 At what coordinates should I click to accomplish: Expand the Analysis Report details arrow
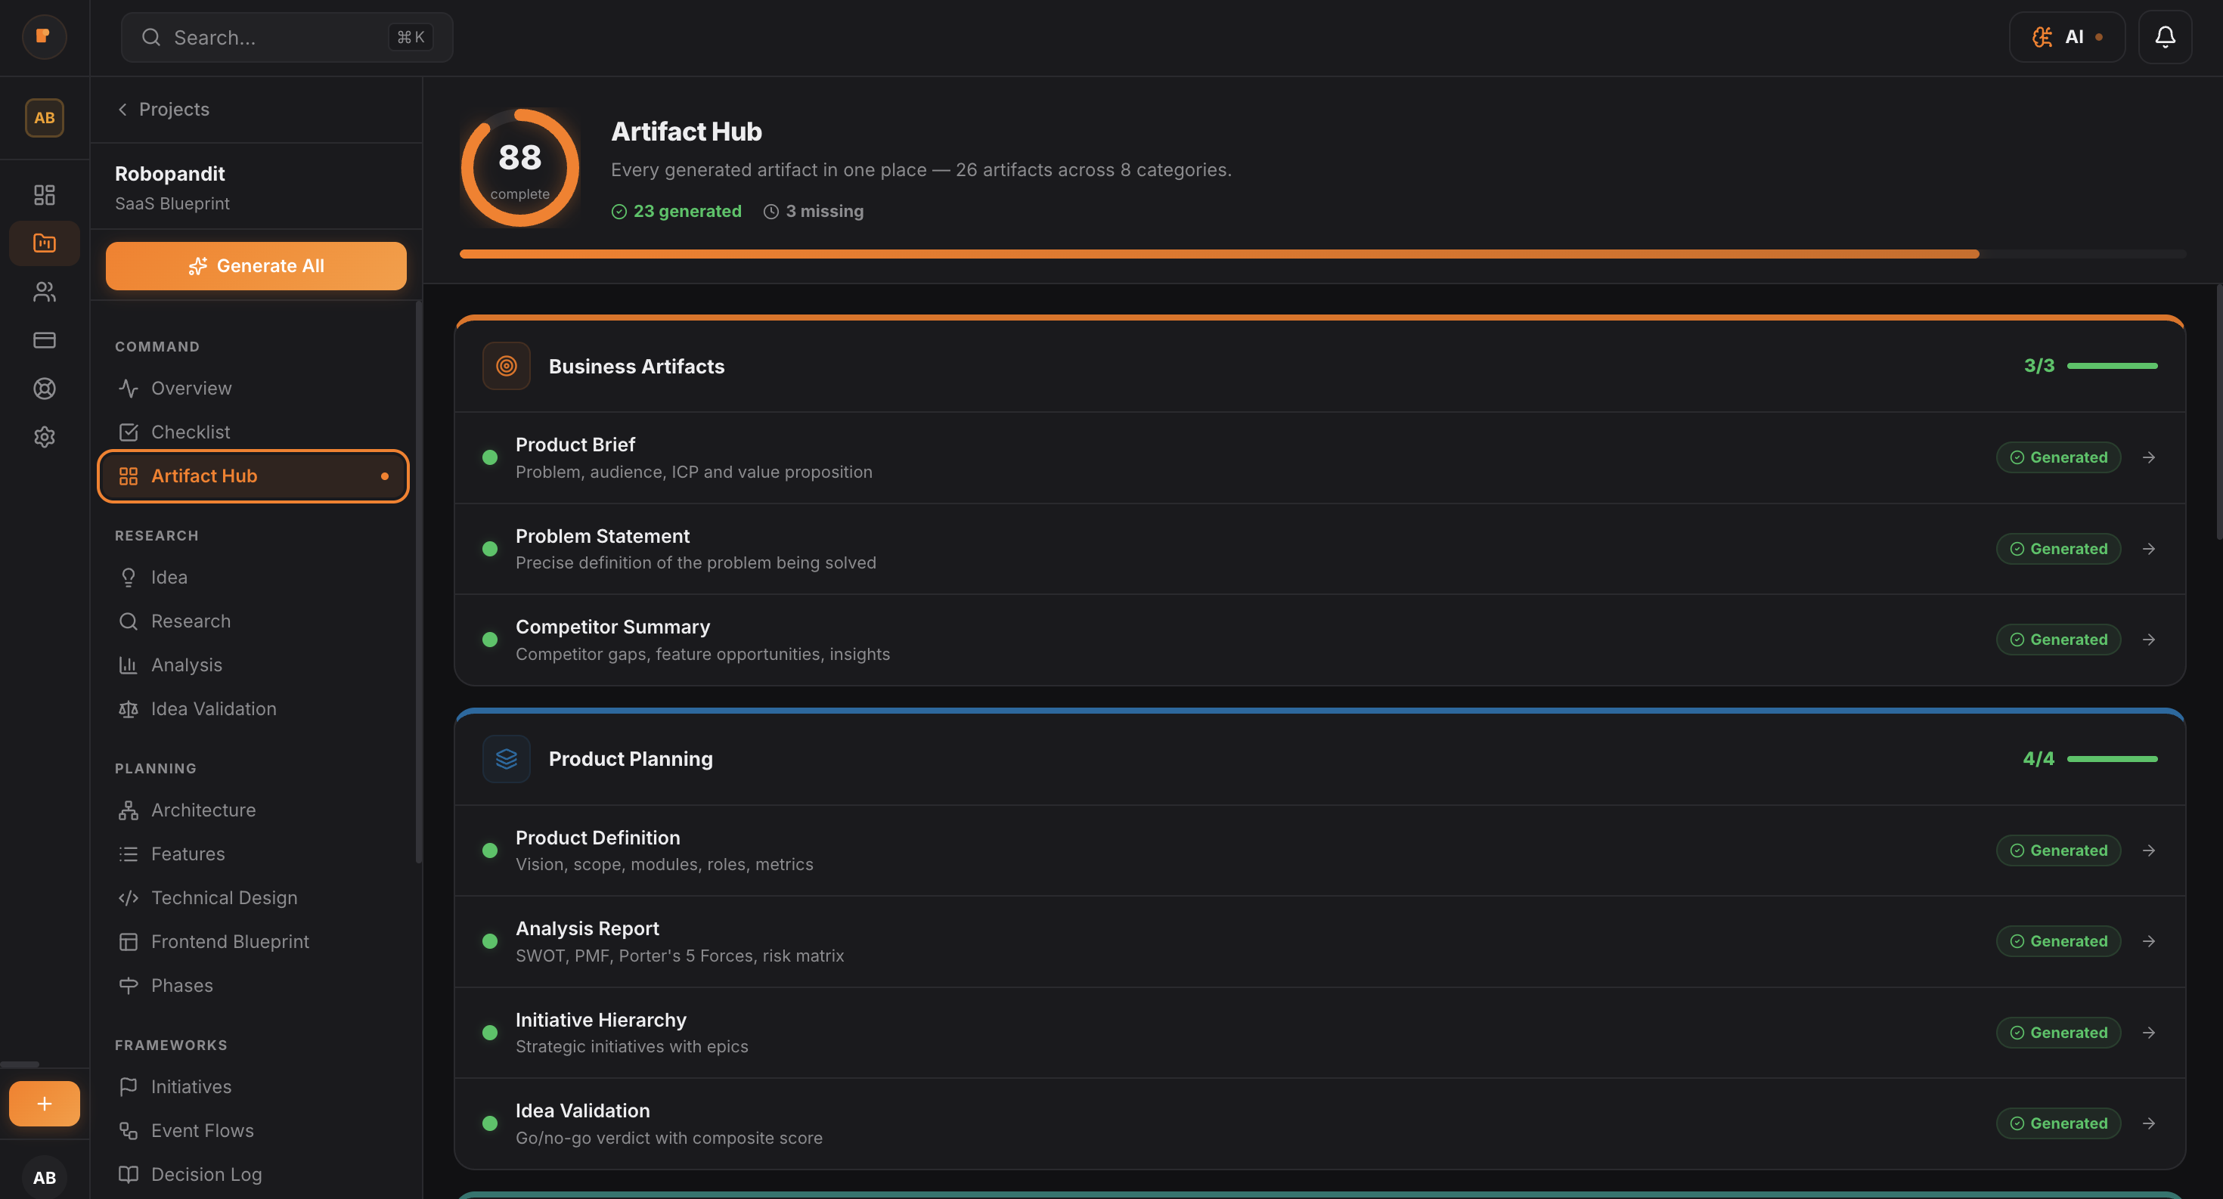[2149, 940]
